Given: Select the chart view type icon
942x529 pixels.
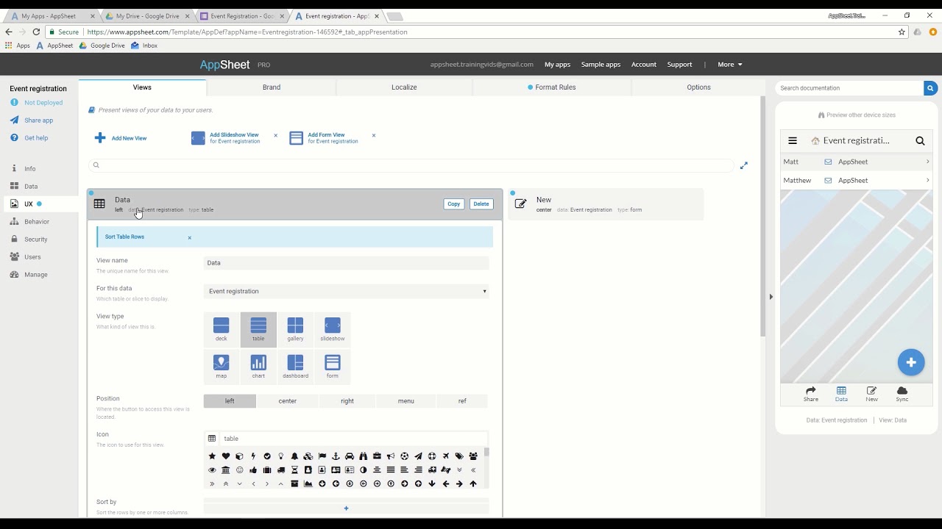Looking at the screenshot, I should click(x=258, y=364).
